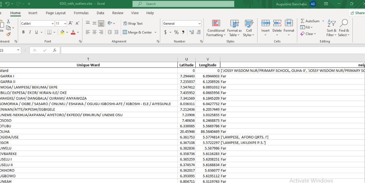The image size is (365, 183).
Task: Click the Search box in title bar
Action: pyautogui.click(x=184, y=4)
